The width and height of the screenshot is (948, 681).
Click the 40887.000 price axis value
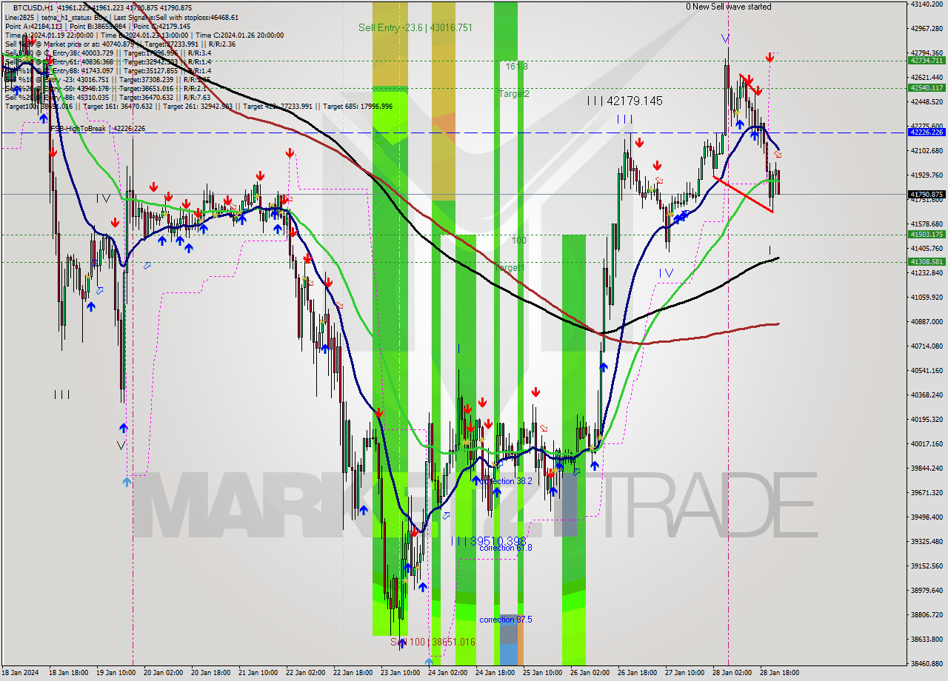pyautogui.click(x=927, y=321)
